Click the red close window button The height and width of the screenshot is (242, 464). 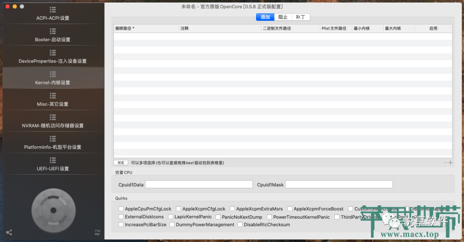click(x=8, y=6)
